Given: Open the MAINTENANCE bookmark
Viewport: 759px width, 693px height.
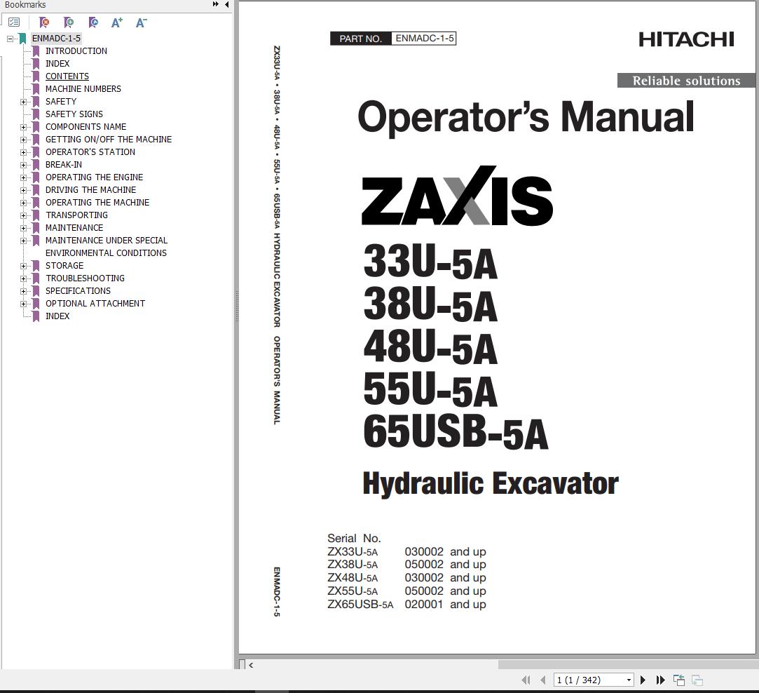Looking at the screenshot, I should [x=74, y=227].
